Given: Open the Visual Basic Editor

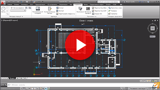Looking at the screenshot, I should (x=99, y=8).
